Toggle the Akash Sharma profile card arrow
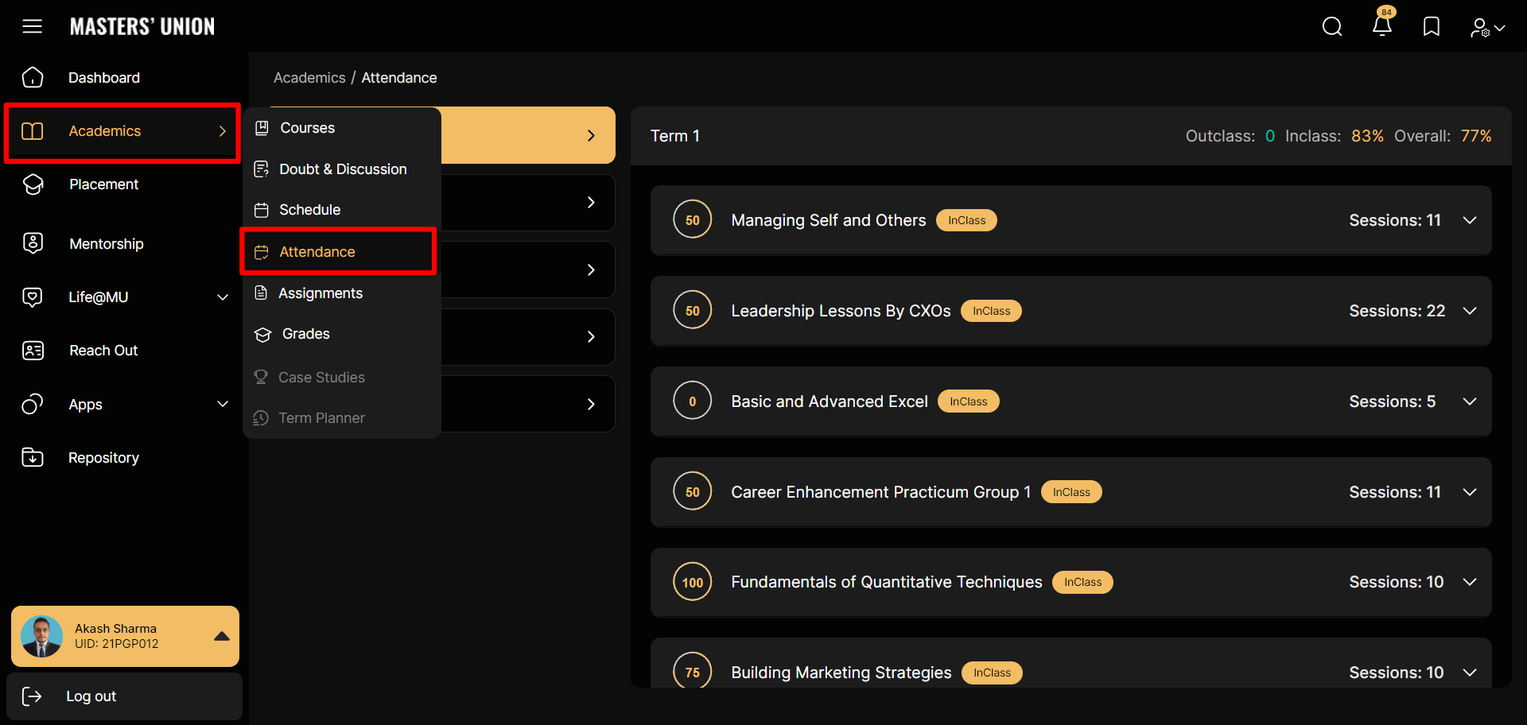The width and height of the screenshot is (1527, 725). pos(222,636)
